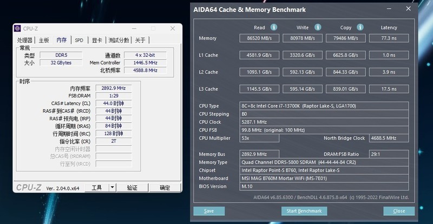Click the L1 Cache Write value 3320.6 GB/s
Screen dimensions: 433x224
coord(303,55)
